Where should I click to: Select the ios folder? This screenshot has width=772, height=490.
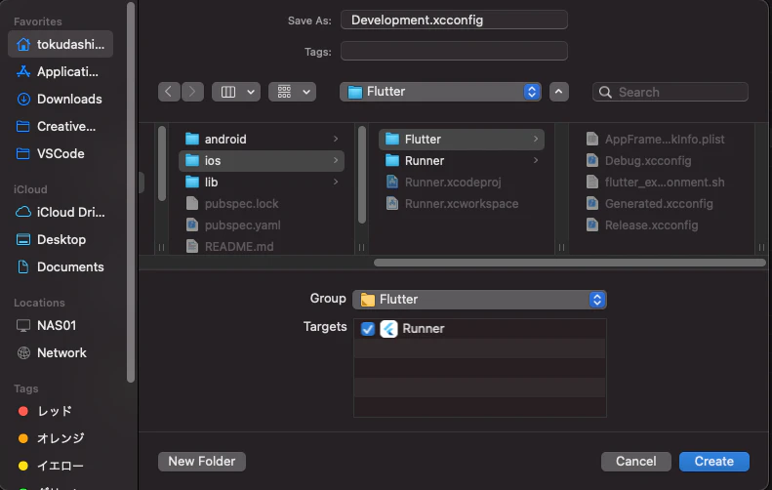click(x=261, y=160)
